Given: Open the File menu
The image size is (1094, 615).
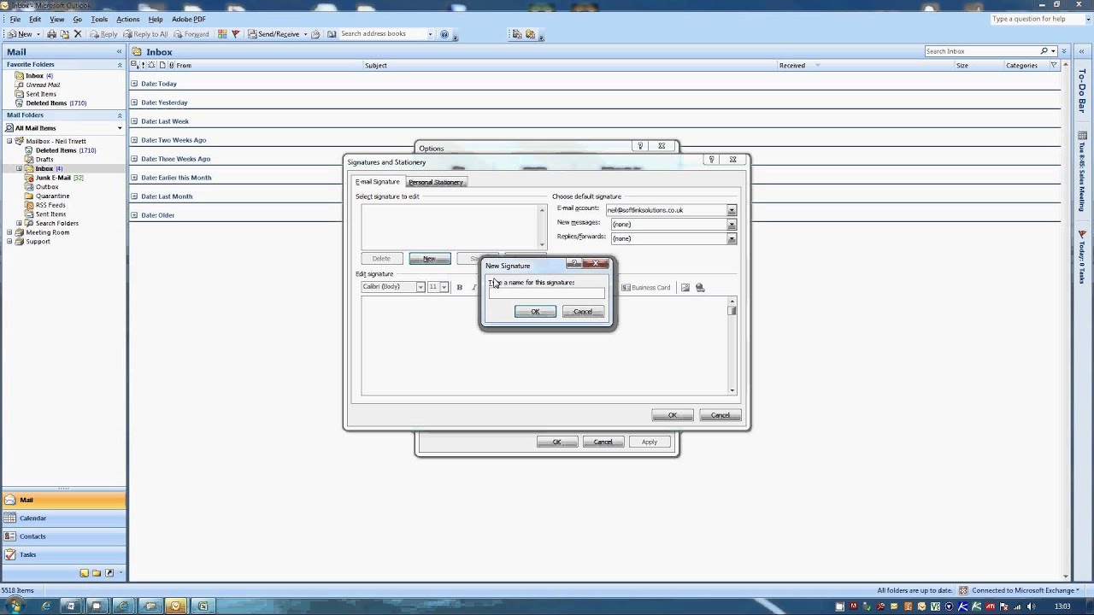Looking at the screenshot, I should [x=15, y=19].
